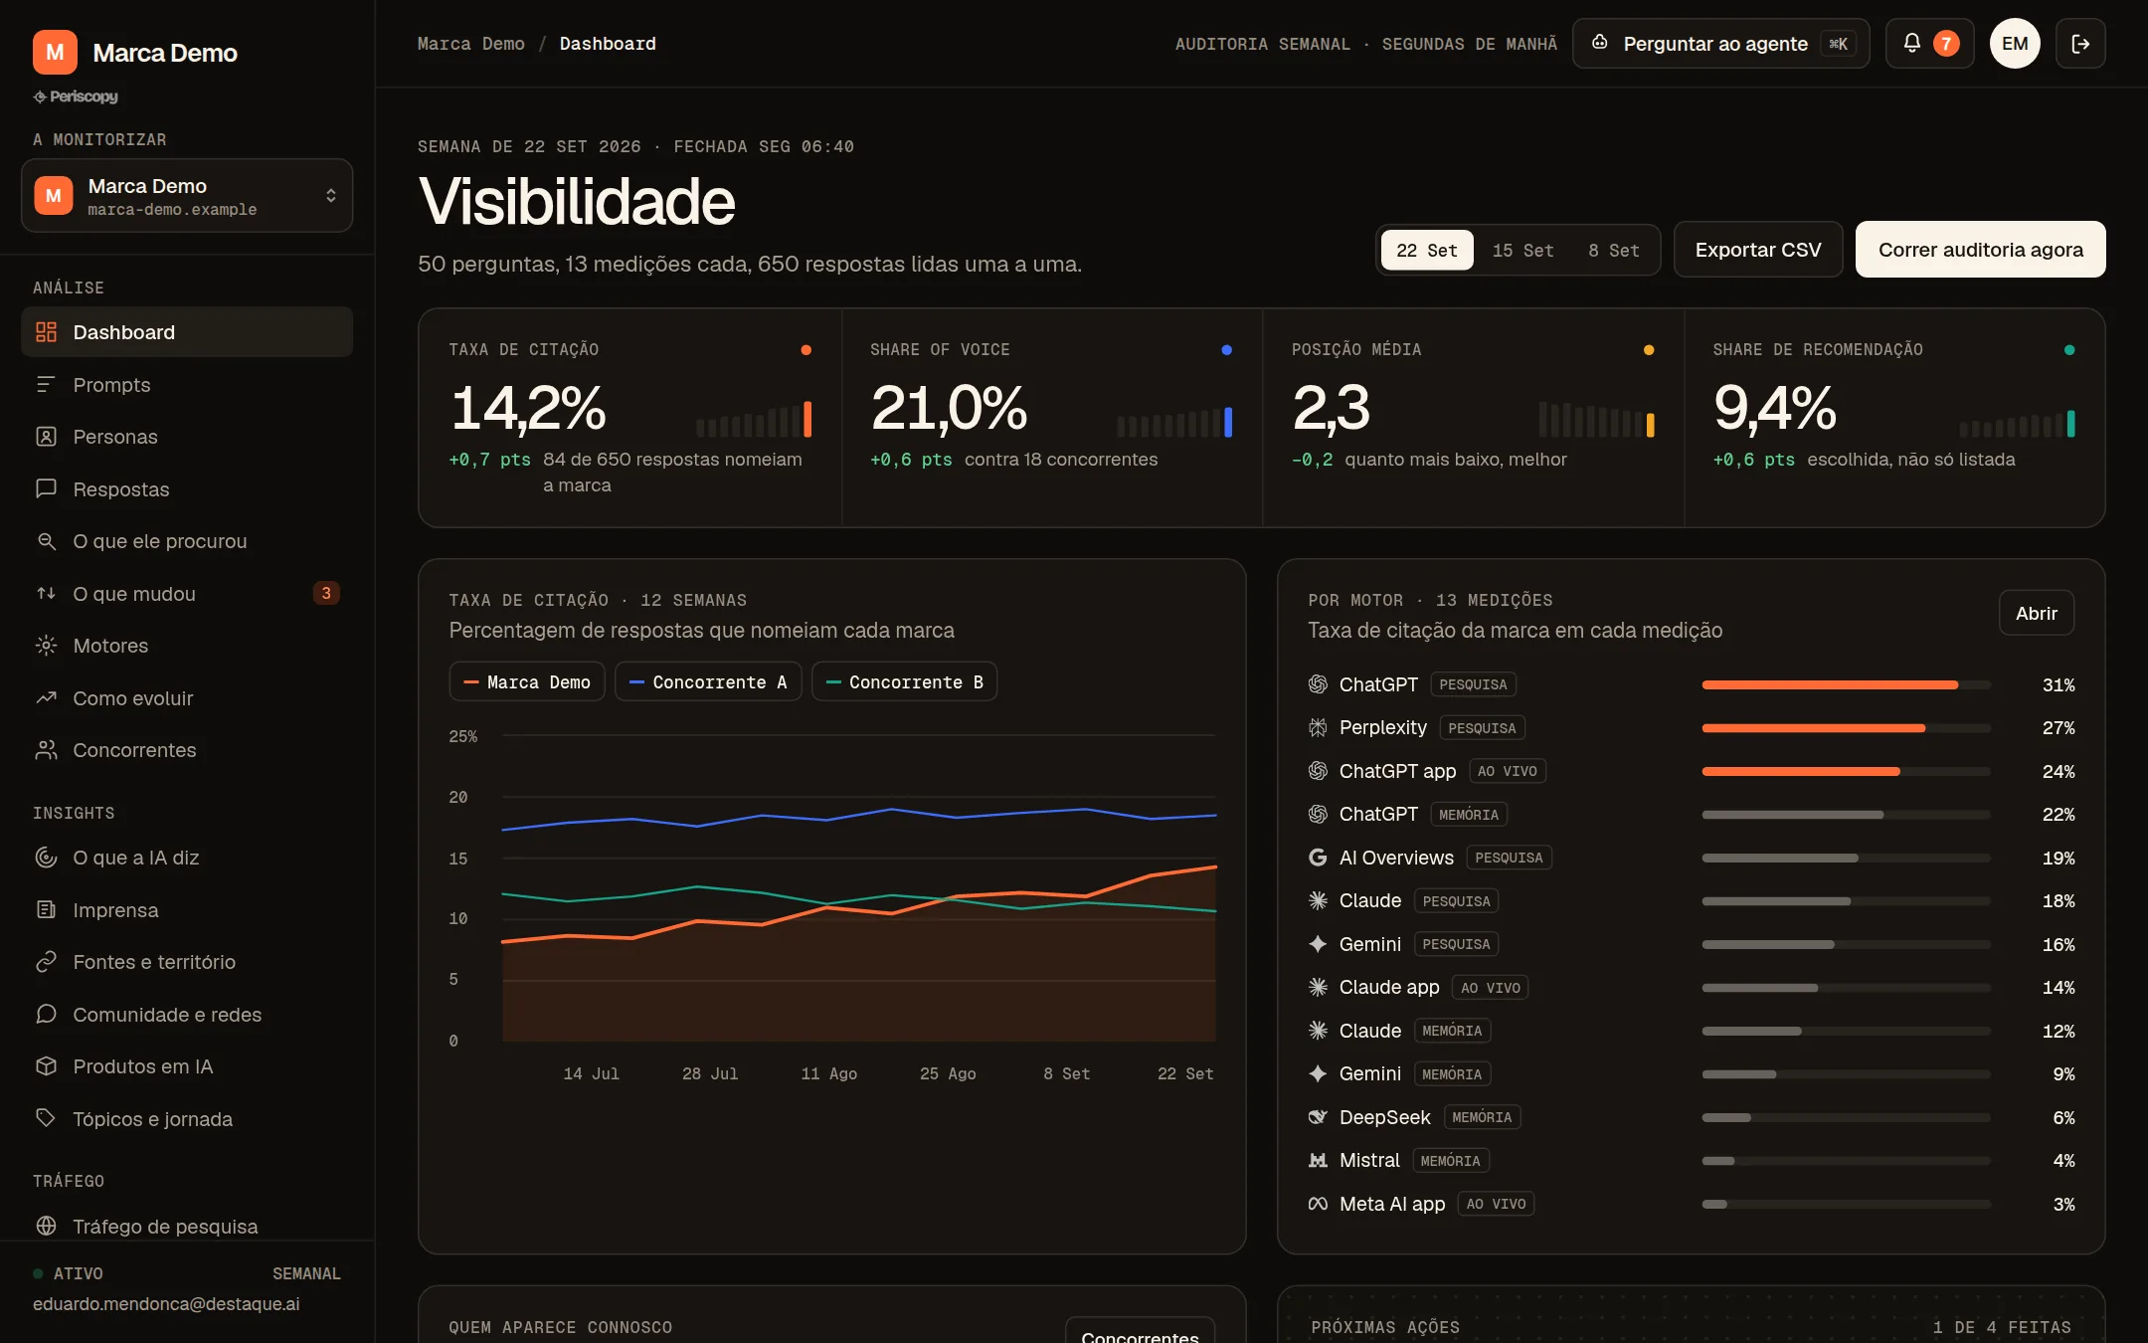The image size is (2148, 1343).
Task: Switch to the 15 Set week
Action: (x=1522, y=251)
